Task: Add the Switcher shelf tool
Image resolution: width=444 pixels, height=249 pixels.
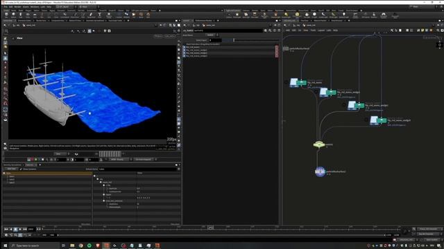Action: tap(374, 15)
